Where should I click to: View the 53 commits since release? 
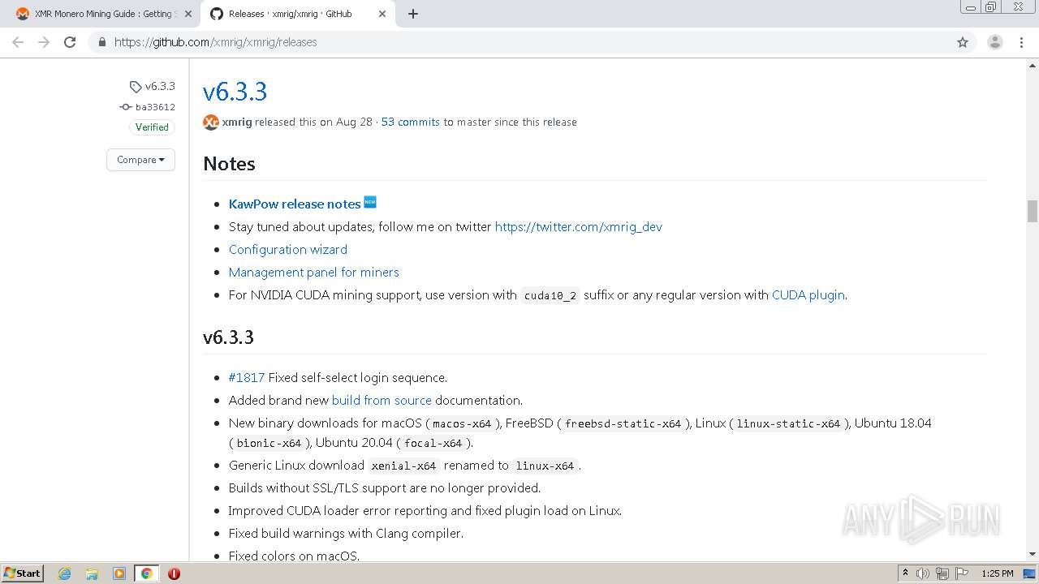411,122
